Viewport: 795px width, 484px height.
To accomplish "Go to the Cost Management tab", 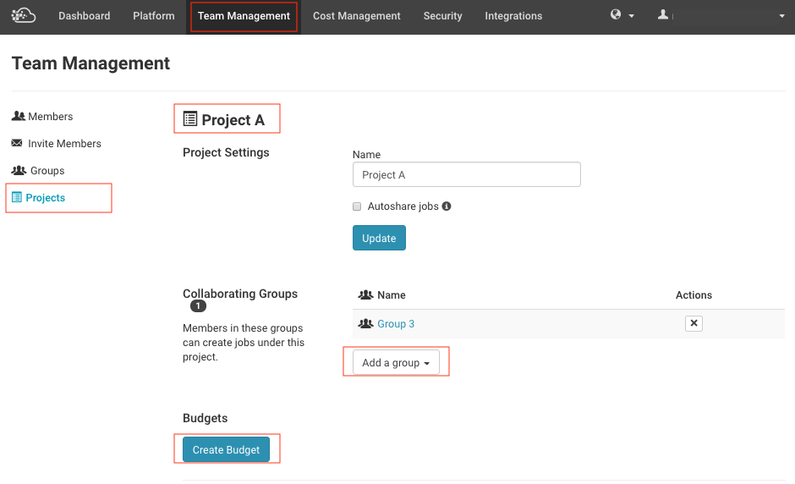I will point(356,16).
